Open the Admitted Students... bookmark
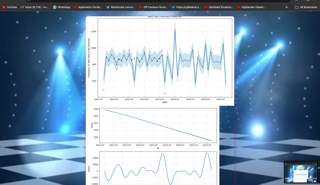This screenshot has width=320, height=185. click(x=219, y=7)
